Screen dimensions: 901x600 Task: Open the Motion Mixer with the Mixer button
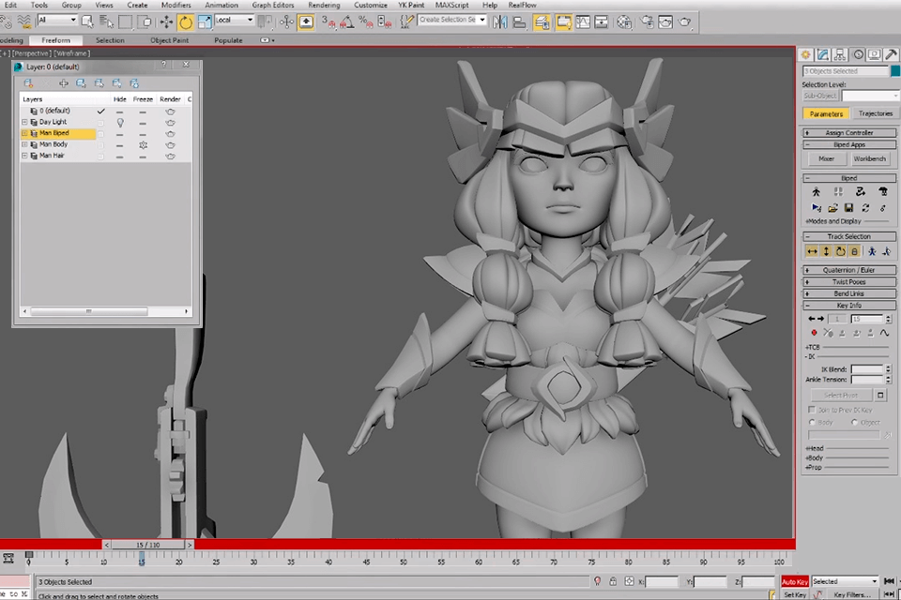click(x=825, y=158)
